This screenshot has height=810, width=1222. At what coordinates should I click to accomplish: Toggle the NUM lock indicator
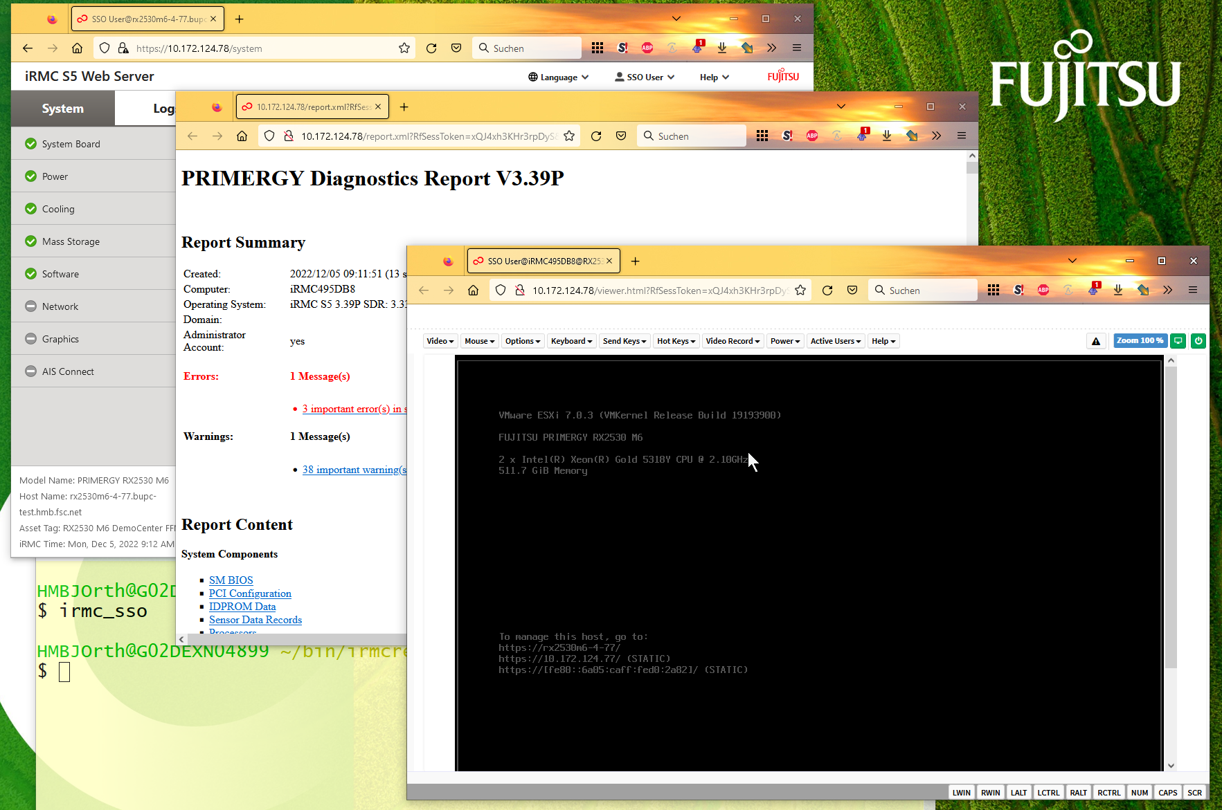point(1140,793)
